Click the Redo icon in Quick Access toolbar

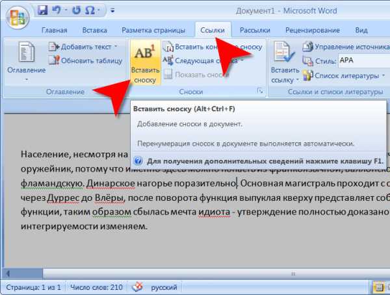[77, 10]
